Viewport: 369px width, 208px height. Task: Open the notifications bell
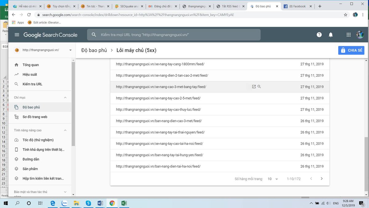tap(331, 35)
